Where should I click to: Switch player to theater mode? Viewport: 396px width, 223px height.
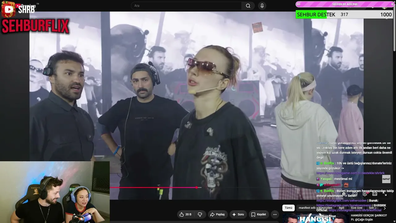(x=375, y=194)
